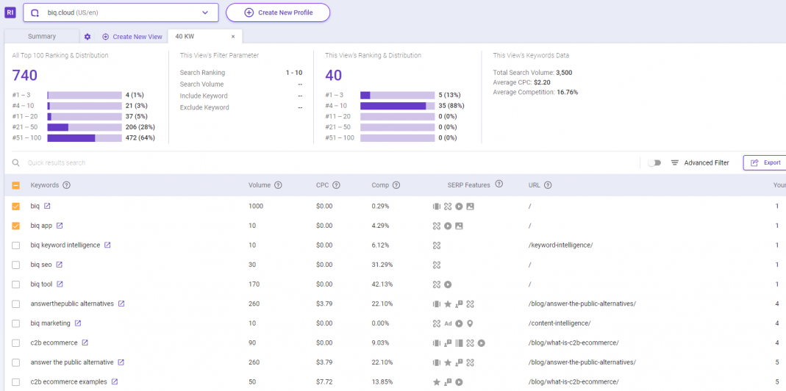
Task: Click the #51-100 bar in All Top 100 distribution
Action: pyautogui.click(x=85, y=138)
